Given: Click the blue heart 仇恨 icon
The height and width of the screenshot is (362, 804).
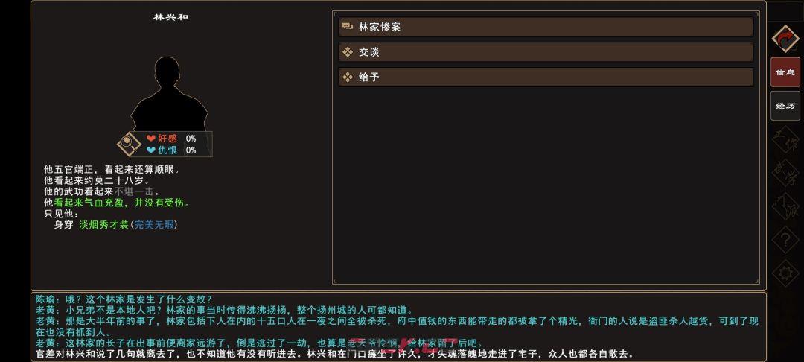Looking at the screenshot, I should point(150,150).
